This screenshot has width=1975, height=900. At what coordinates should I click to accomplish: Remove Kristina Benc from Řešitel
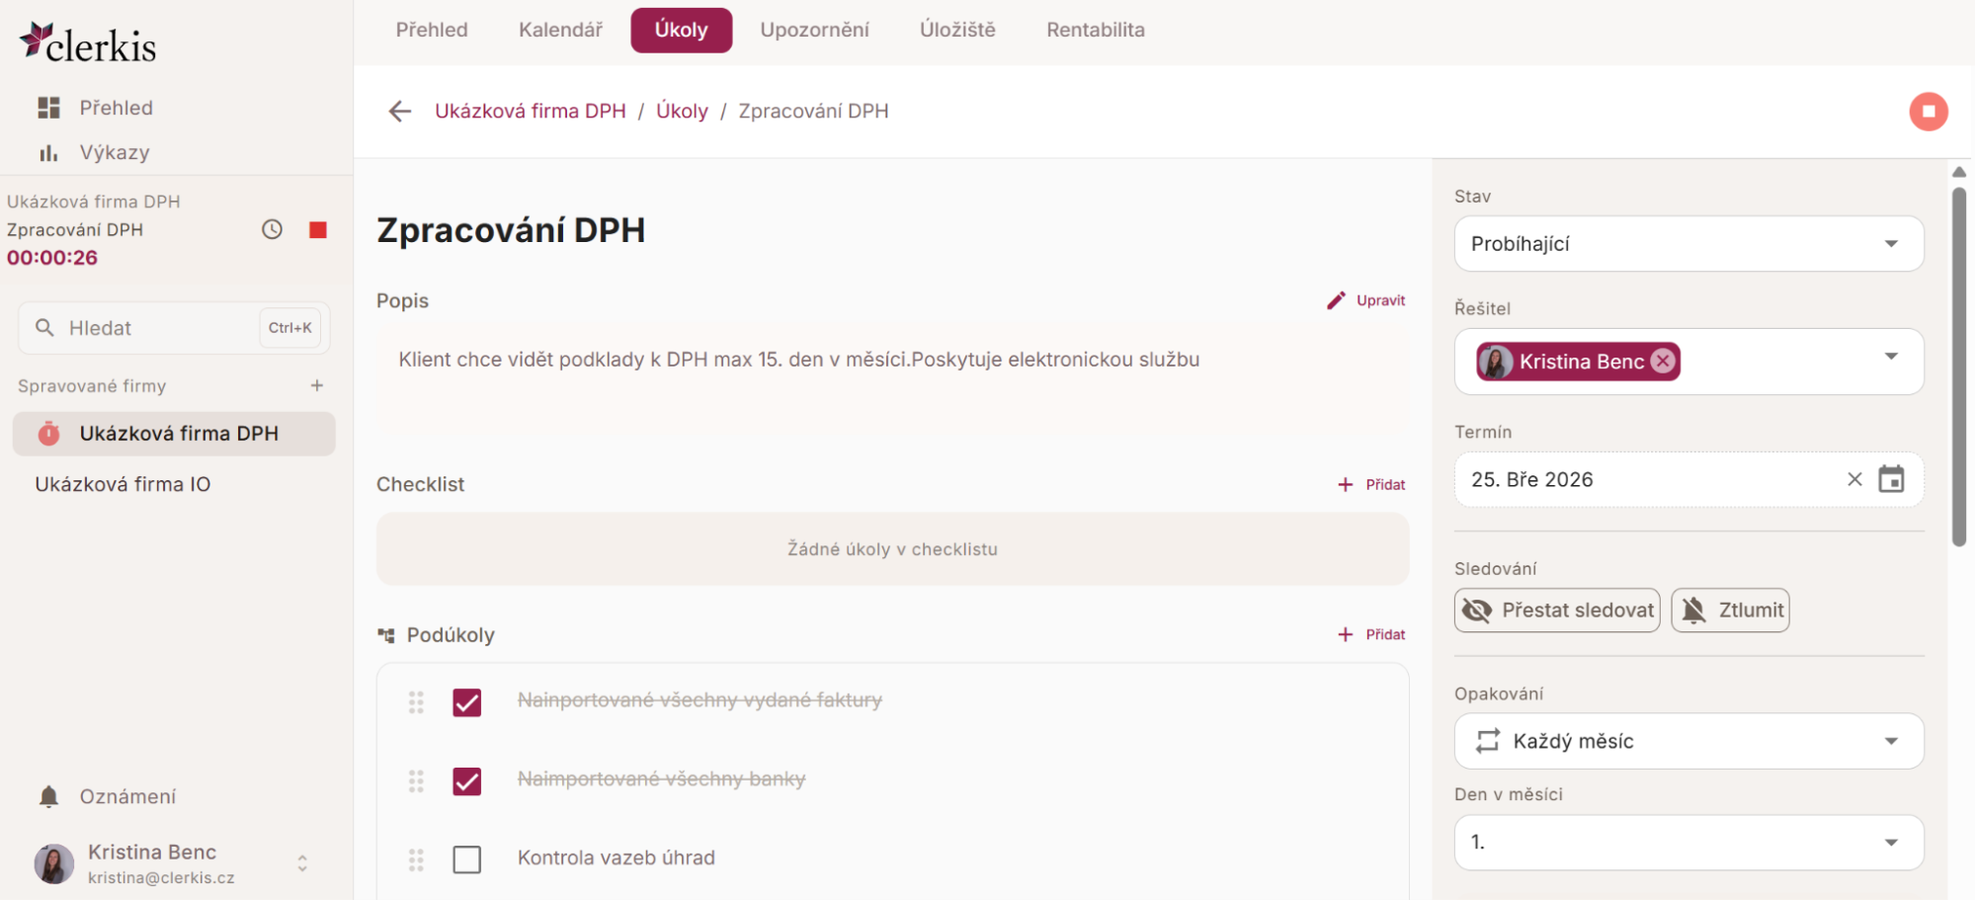click(1664, 362)
